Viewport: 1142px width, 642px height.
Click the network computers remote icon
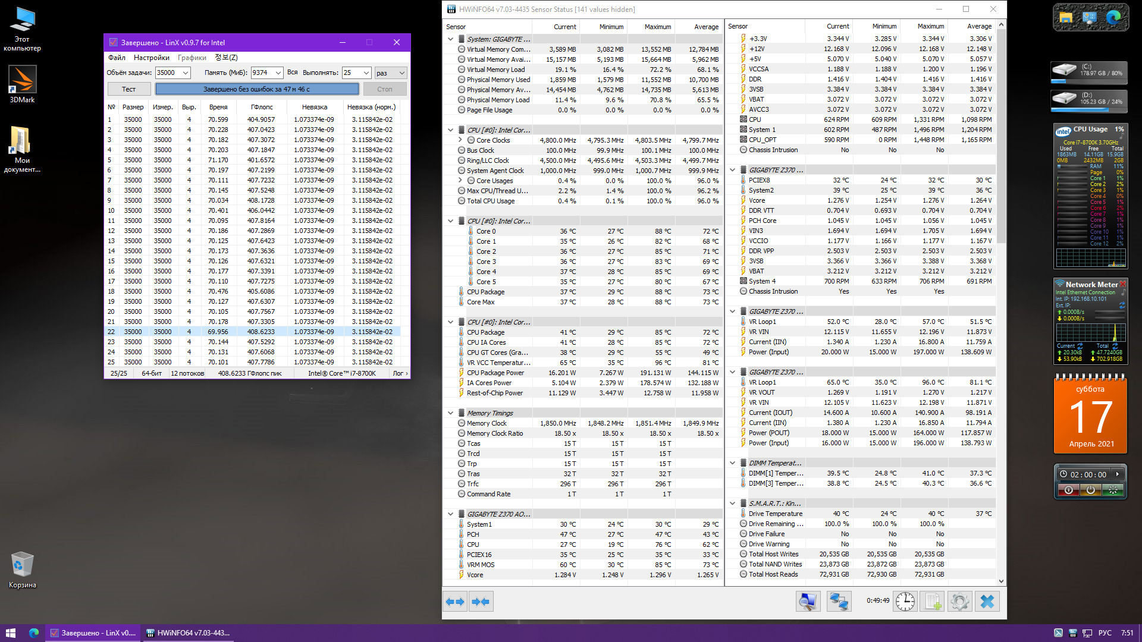(x=839, y=602)
